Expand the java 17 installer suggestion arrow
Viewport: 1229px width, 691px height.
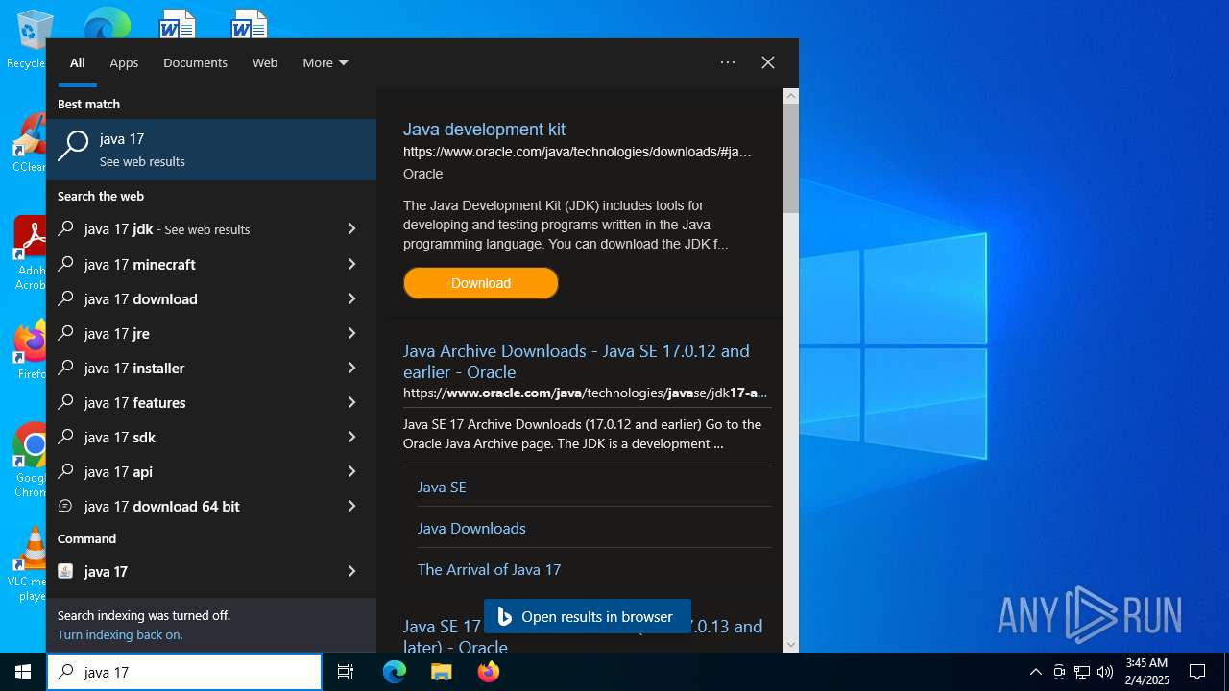pyautogui.click(x=351, y=368)
